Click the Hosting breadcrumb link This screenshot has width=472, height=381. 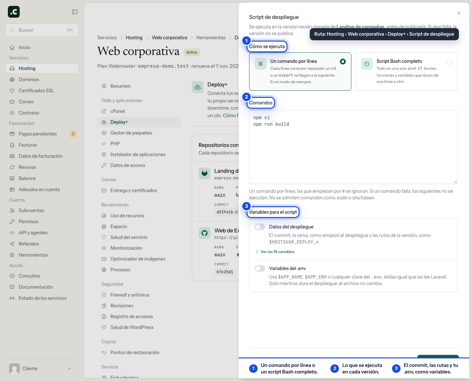(x=134, y=38)
